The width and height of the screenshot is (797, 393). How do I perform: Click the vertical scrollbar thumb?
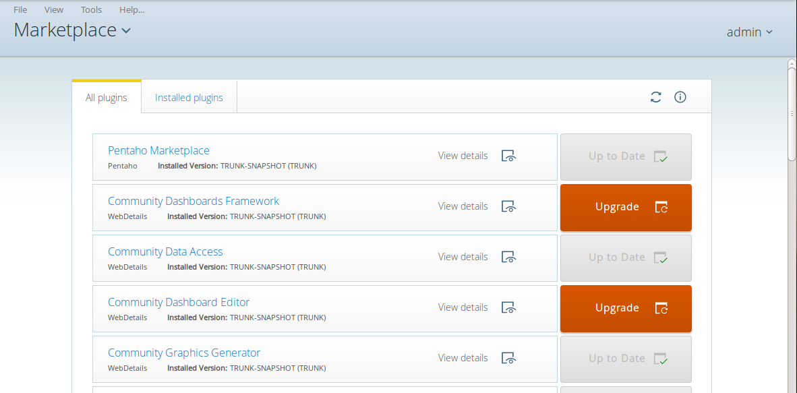[x=792, y=114]
